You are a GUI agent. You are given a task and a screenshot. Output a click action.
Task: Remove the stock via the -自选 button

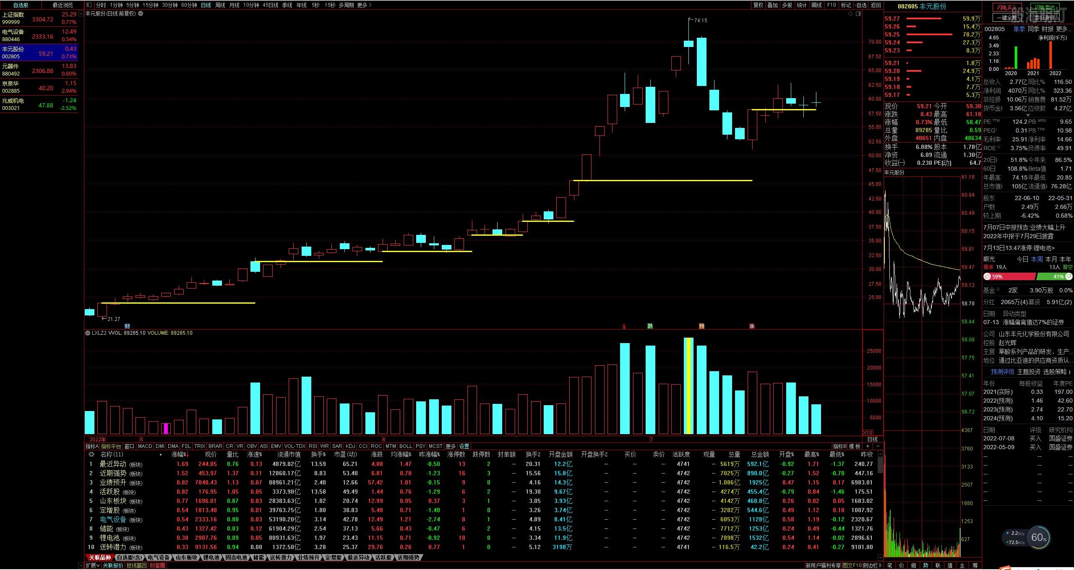(860, 5)
